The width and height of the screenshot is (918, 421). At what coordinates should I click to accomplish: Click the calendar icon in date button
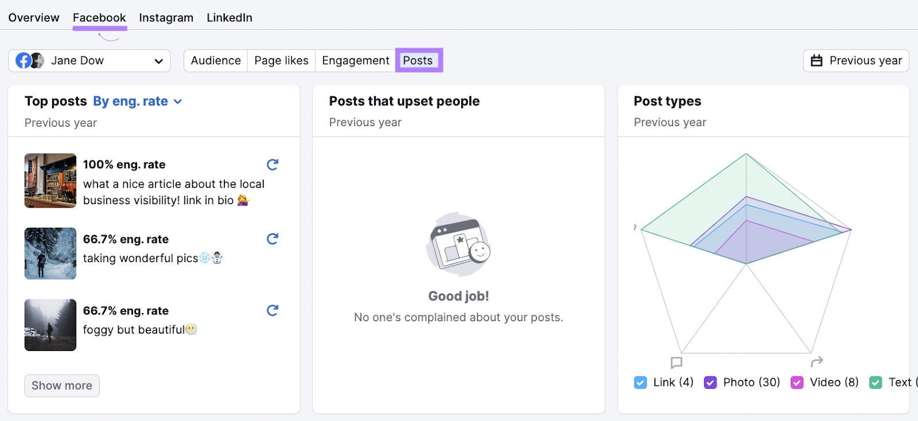point(816,60)
